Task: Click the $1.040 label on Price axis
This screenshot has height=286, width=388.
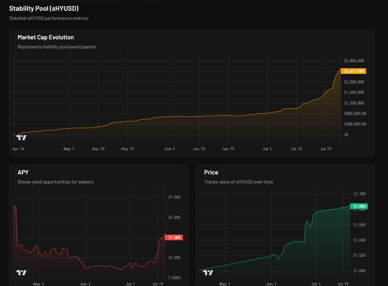Action: coord(359,240)
